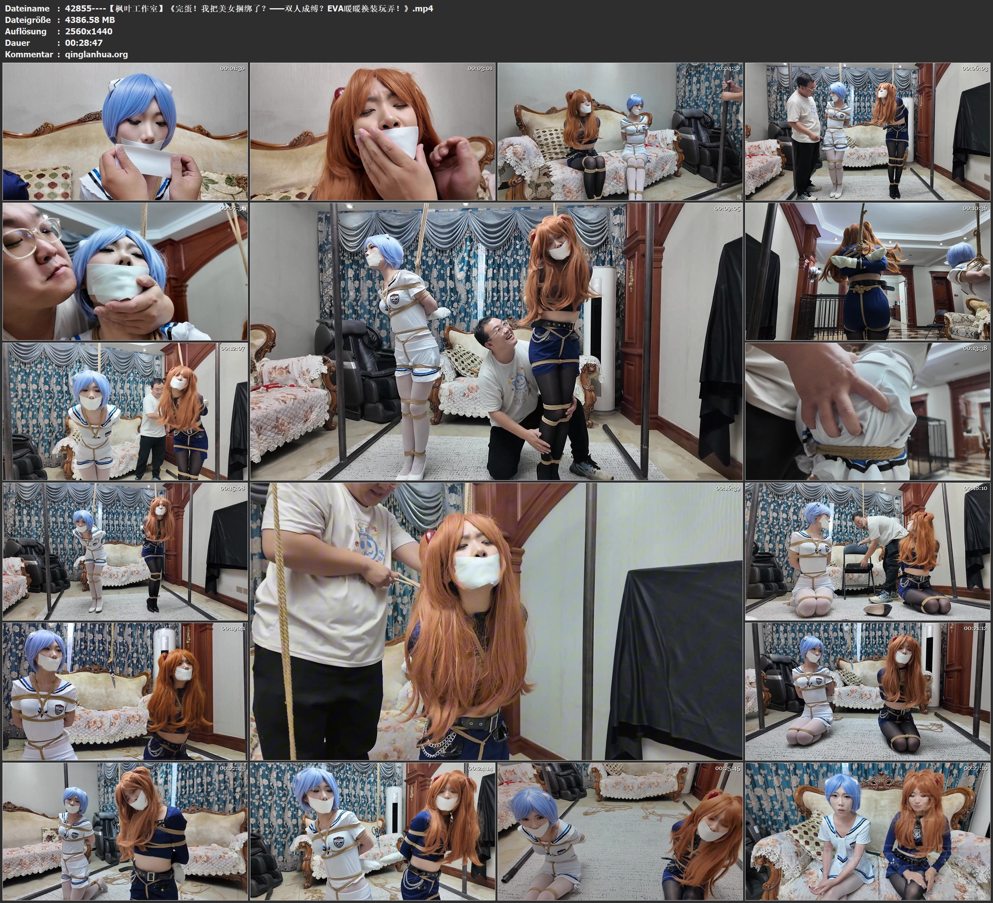The width and height of the screenshot is (993, 903).
Task: Select the final thumbnail at 00:27:16
Action: 868,831
